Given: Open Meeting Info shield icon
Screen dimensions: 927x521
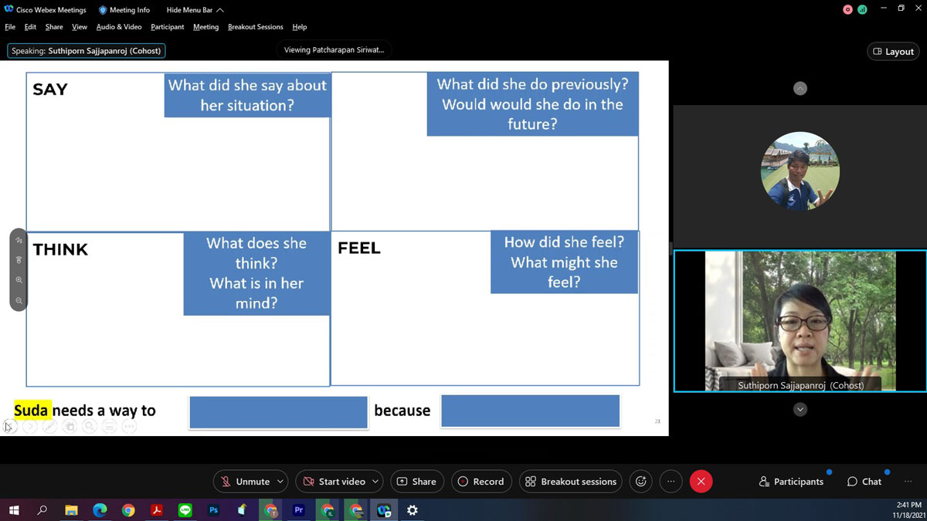Looking at the screenshot, I should click(103, 10).
